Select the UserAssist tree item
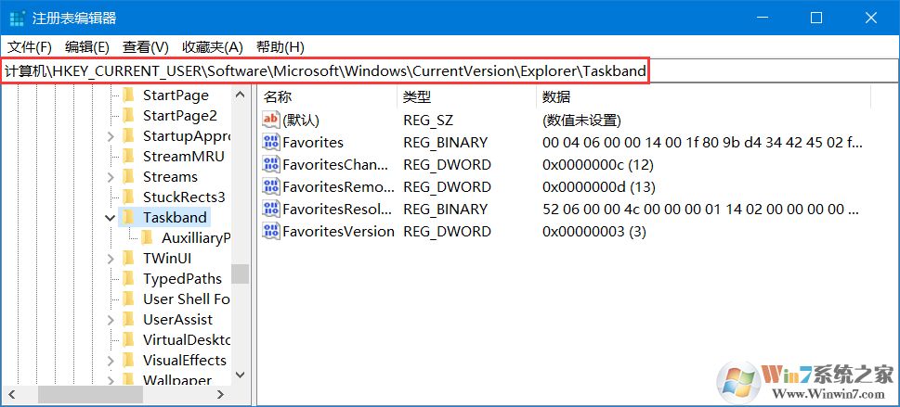The image size is (900, 407). click(177, 320)
